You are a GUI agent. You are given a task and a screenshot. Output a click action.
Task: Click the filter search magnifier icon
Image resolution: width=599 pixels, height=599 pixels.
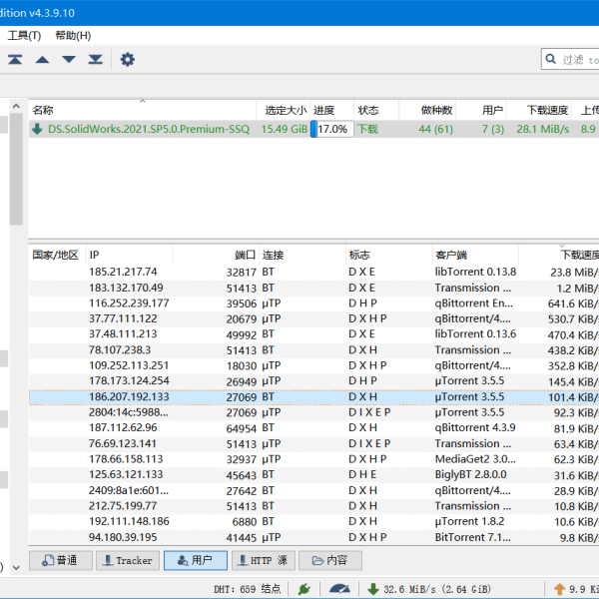click(550, 59)
